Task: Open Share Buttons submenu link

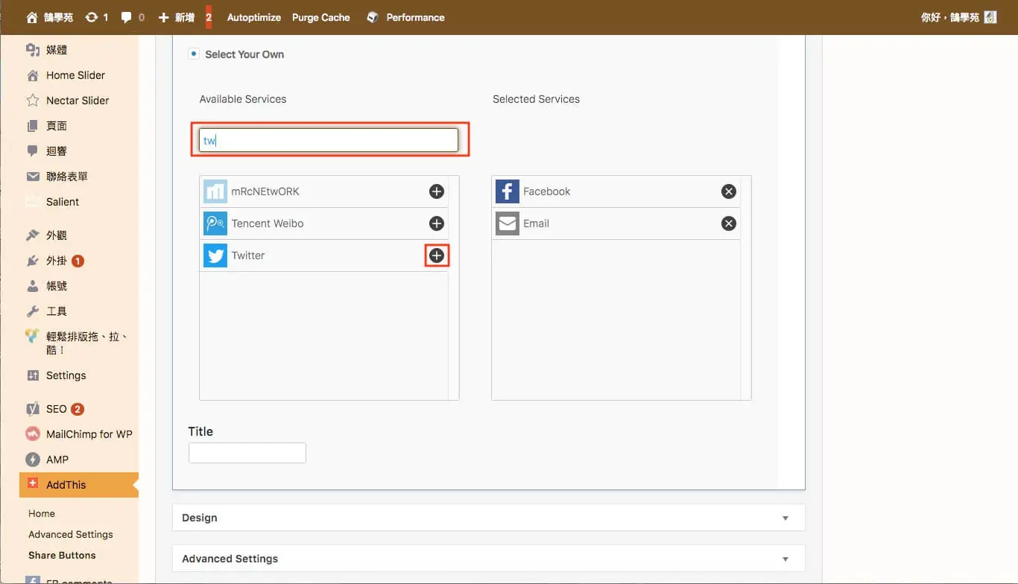Action: pos(62,555)
